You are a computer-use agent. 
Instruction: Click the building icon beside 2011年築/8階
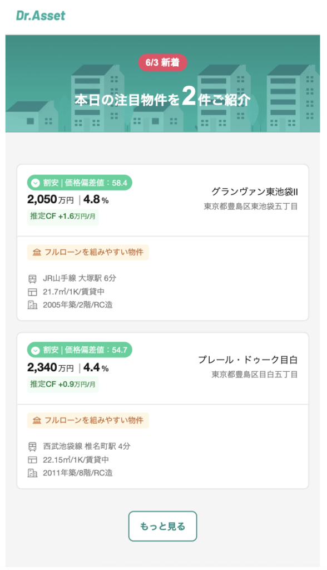pos(32,473)
